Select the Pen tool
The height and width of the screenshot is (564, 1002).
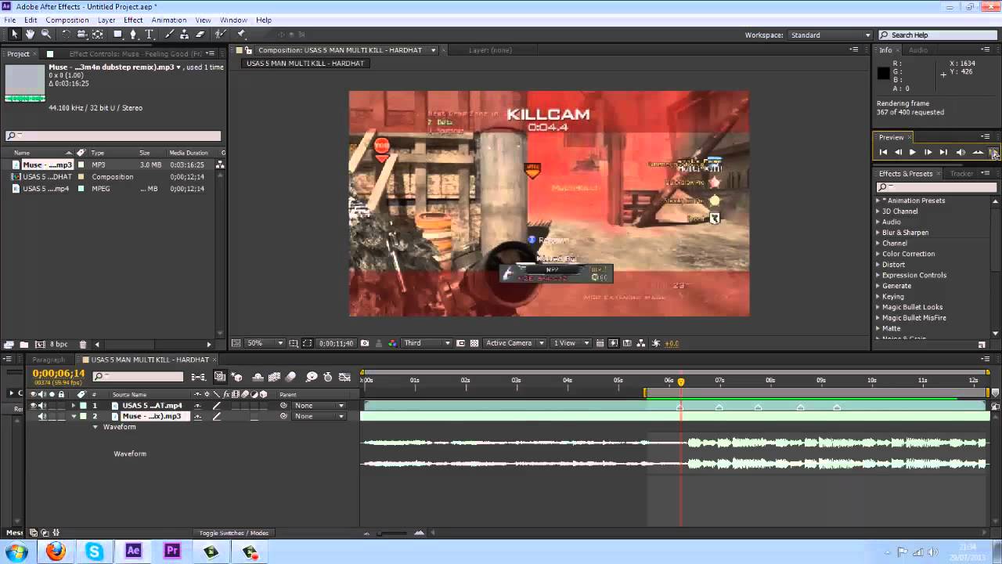pyautogui.click(x=133, y=34)
